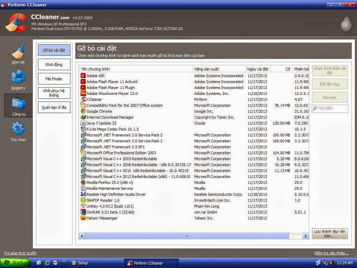Open the Registry section
This screenshot has height=268, width=357.
point(18,80)
